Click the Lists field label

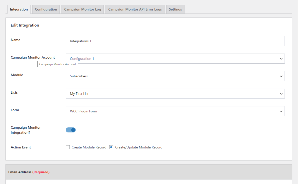(x=14, y=92)
